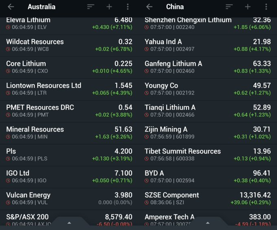Select Ganfeng Lithium A price 63.33

tap(262, 64)
